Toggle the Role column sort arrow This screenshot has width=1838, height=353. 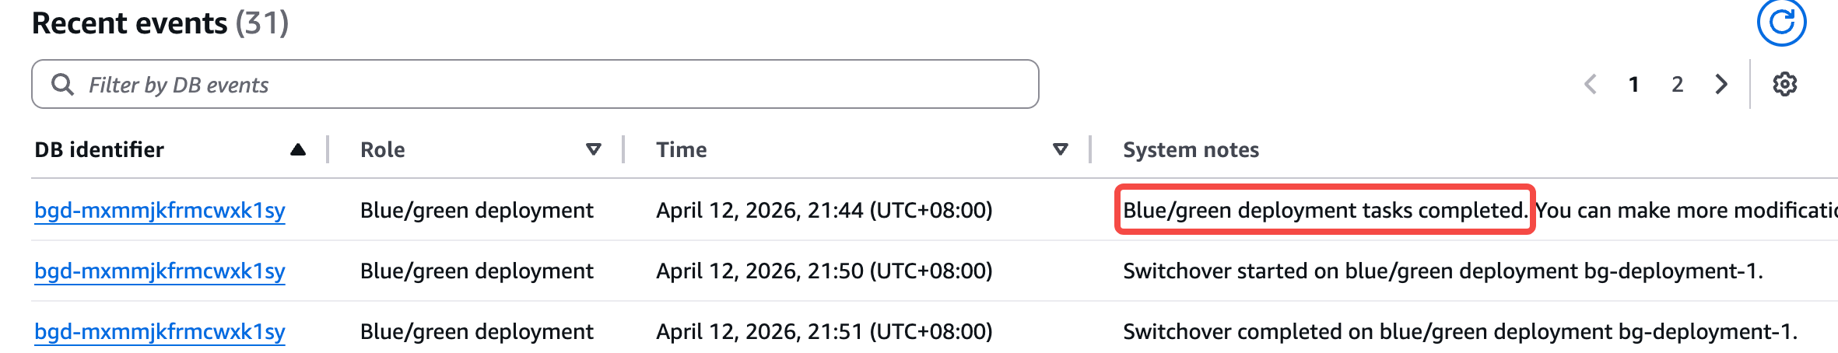[x=593, y=149]
